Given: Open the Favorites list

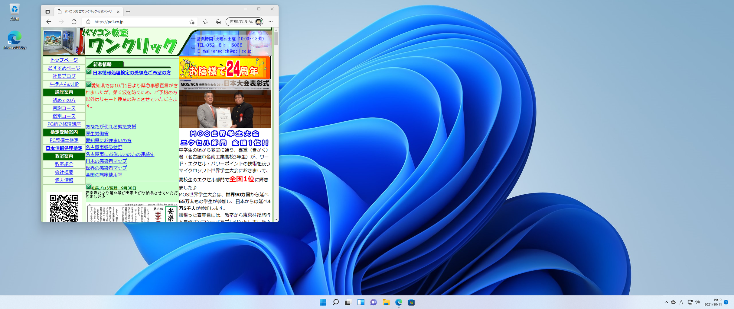Looking at the screenshot, I should pyautogui.click(x=206, y=22).
